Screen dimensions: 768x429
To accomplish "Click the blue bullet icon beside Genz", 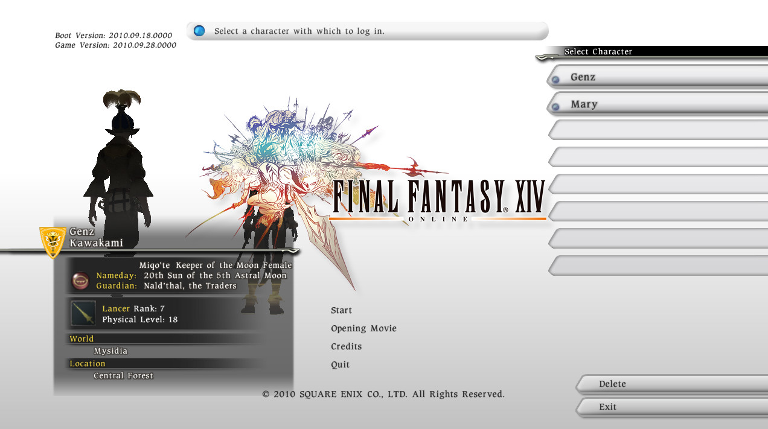I will (555, 79).
